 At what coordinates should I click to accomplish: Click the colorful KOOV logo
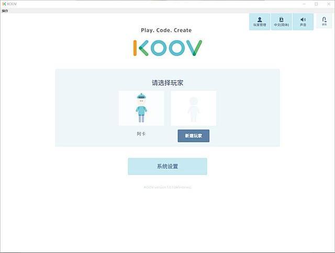pyautogui.click(x=167, y=48)
